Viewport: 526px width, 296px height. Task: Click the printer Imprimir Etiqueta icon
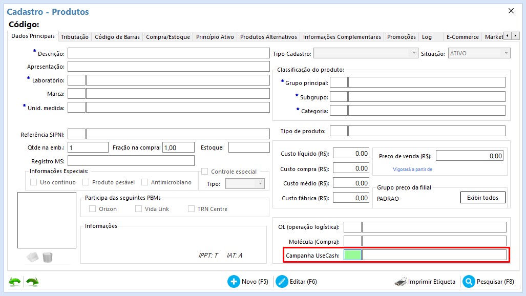click(400, 282)
